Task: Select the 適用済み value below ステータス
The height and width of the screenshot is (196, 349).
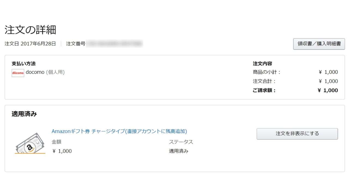Action: [179, 151]
